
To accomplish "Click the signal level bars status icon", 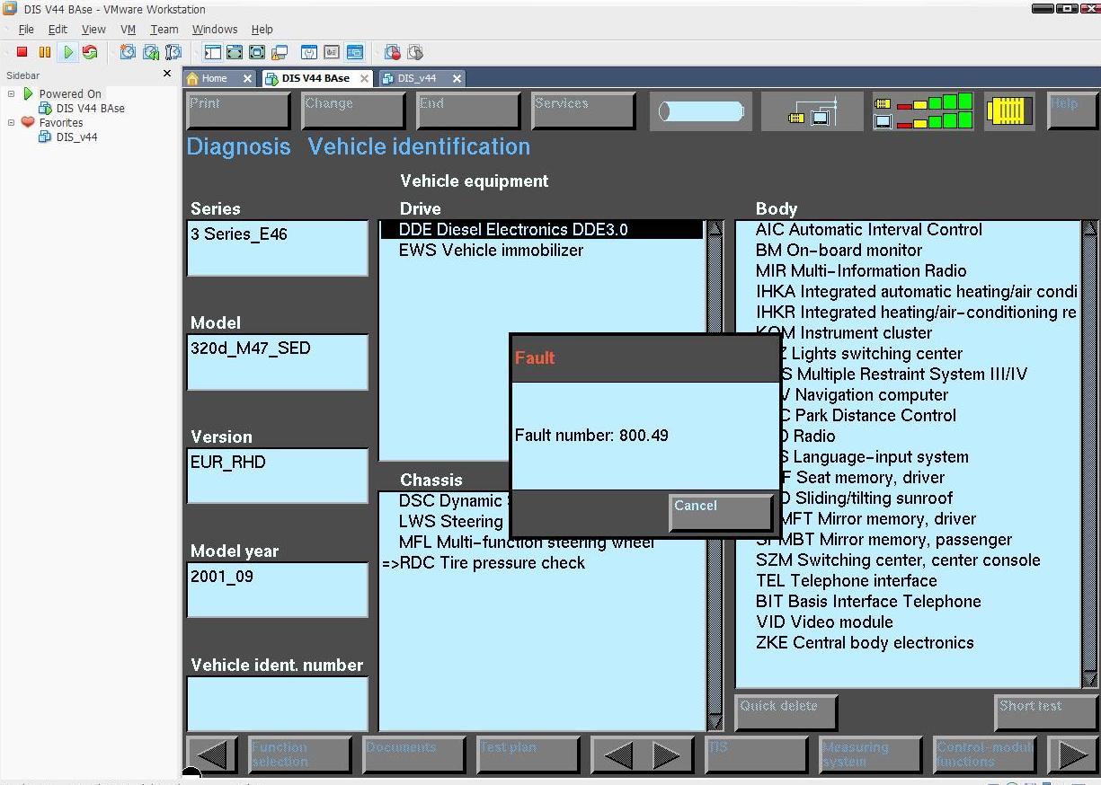I will click(x=923, y=111).
